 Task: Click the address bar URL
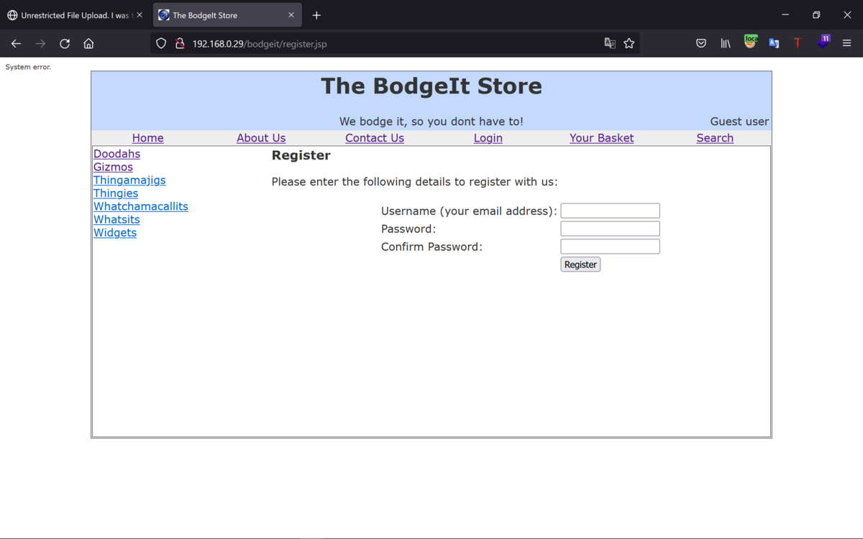coord(260,44)
